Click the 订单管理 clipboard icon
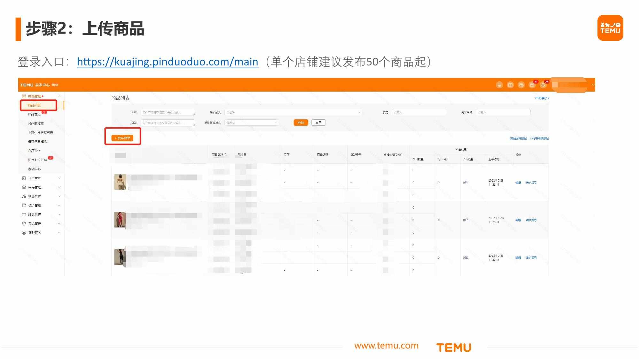This screenshot has width=639, height=359. tap(24, 178)
